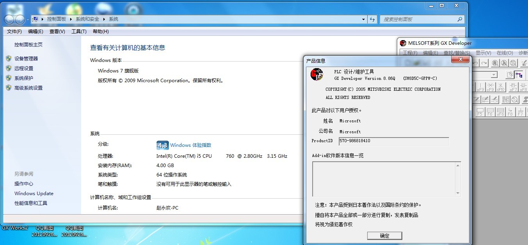Click the 确定 button in product info dialog
This screenshot has height=245, width=528.
point(384,236)
